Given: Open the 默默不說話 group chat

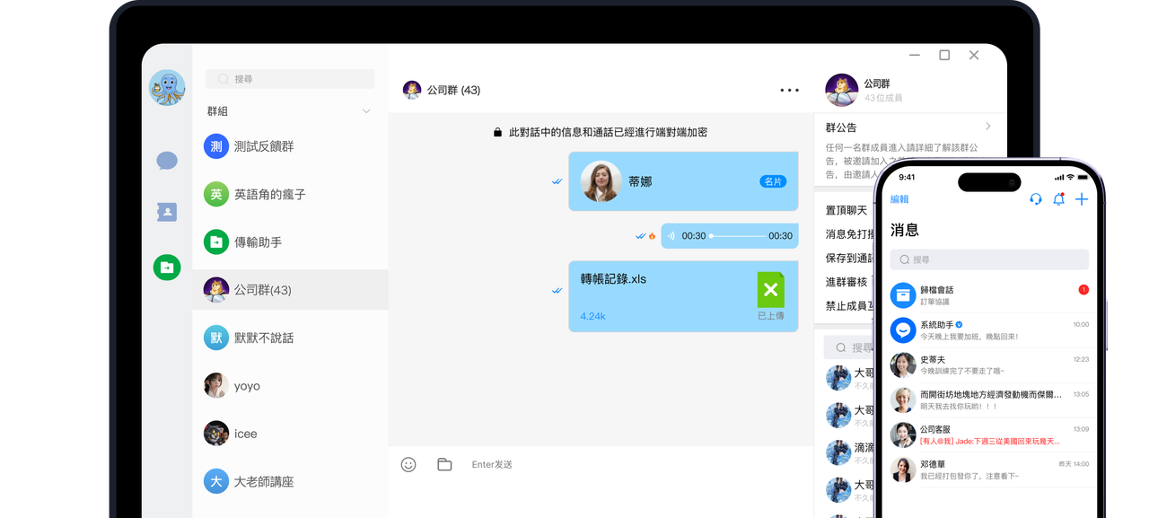Looking at the screenshot, I should point(290,338).
